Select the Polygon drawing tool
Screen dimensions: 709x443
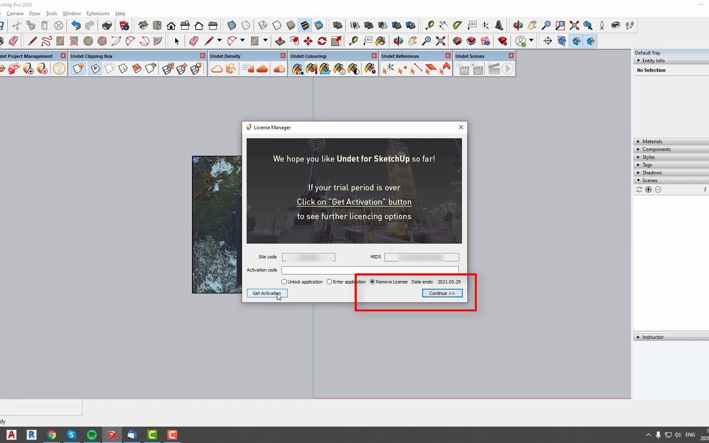pos(102,41)
